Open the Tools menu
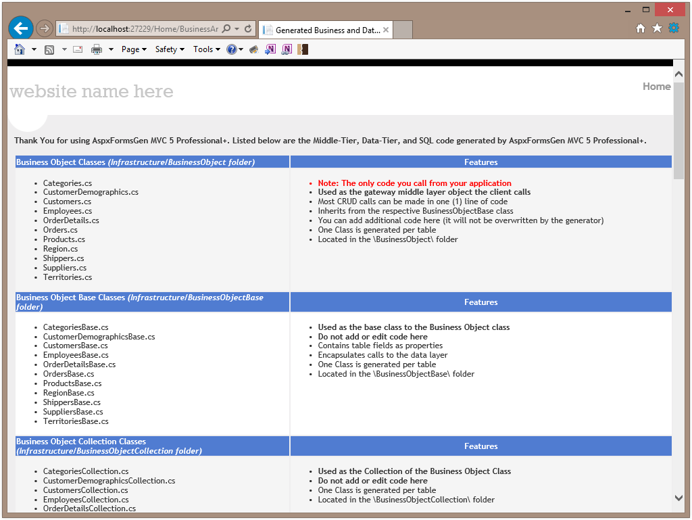Viewport: 692px width, 520px height. pos(207,49)
